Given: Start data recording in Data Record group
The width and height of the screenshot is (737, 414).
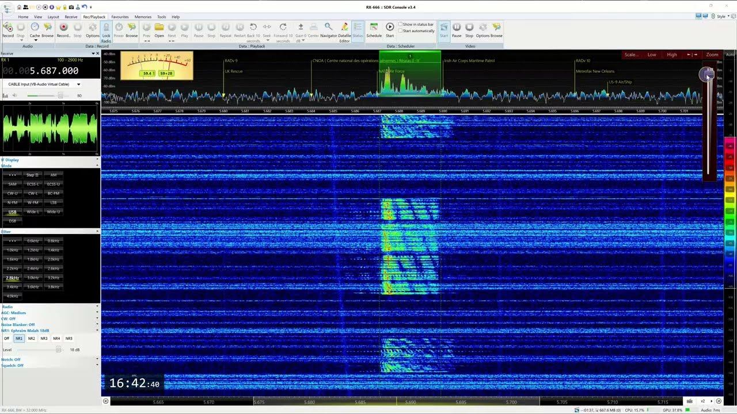Looking at the screenshot, I should click(x=63, y=29).
